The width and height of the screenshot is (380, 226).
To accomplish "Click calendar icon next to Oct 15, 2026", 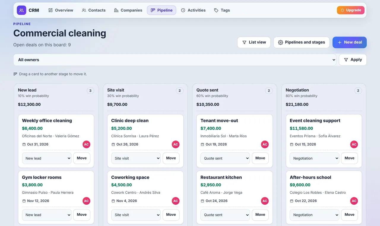I will (x=292, y=144).
